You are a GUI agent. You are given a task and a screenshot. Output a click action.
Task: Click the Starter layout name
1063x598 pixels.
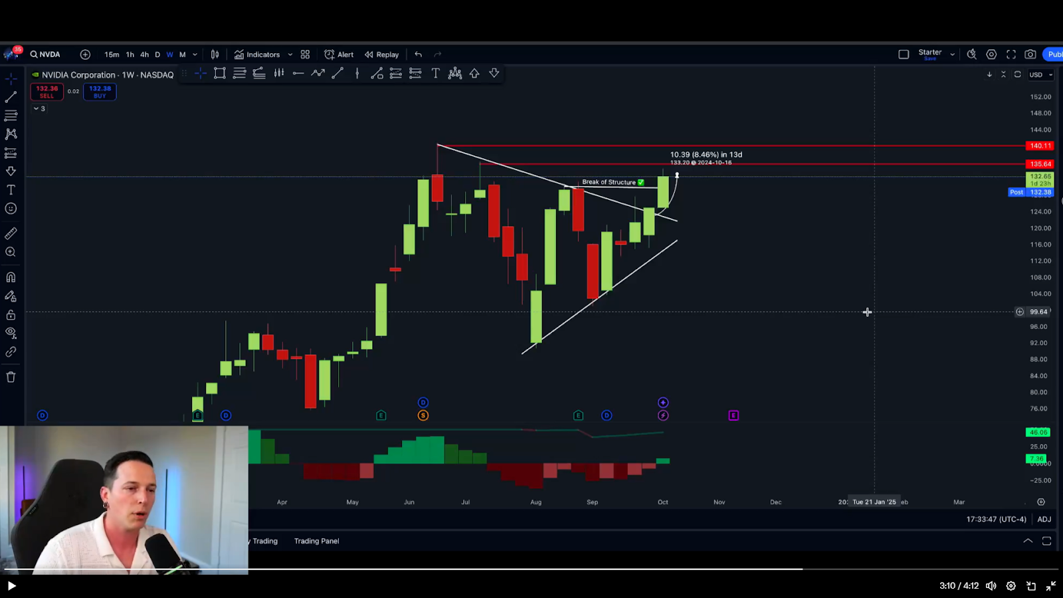click(930, 52)
